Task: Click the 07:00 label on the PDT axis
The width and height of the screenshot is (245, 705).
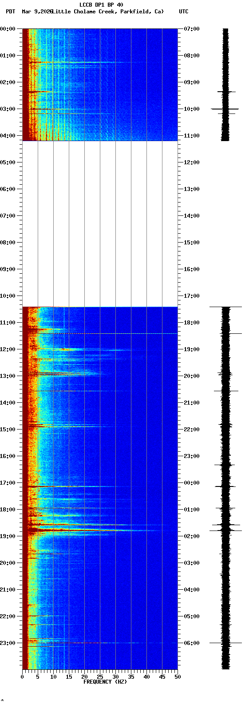Action: click(7, 215)
